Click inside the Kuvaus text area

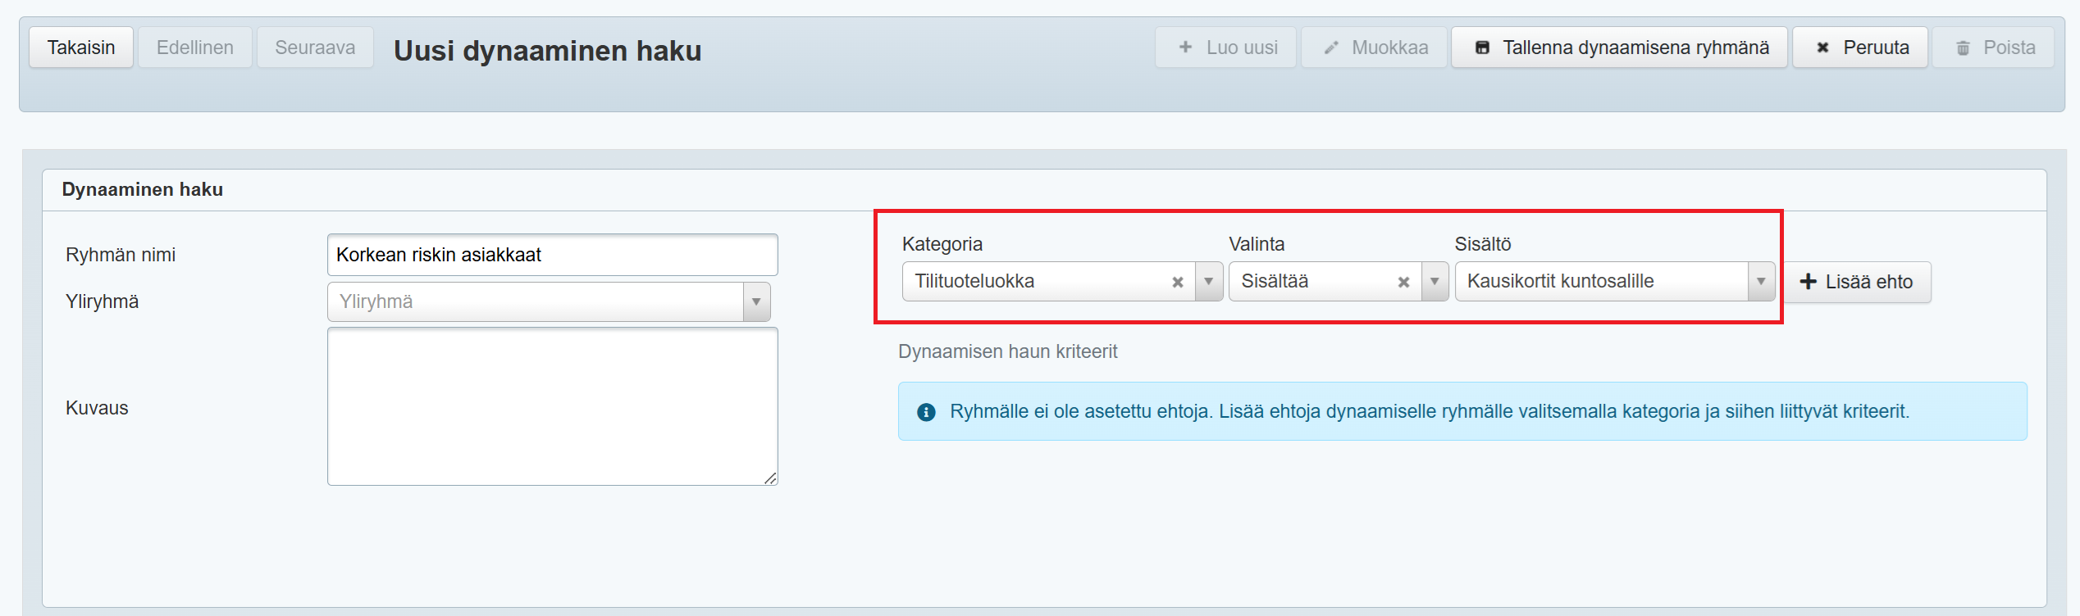coord(552,406)
